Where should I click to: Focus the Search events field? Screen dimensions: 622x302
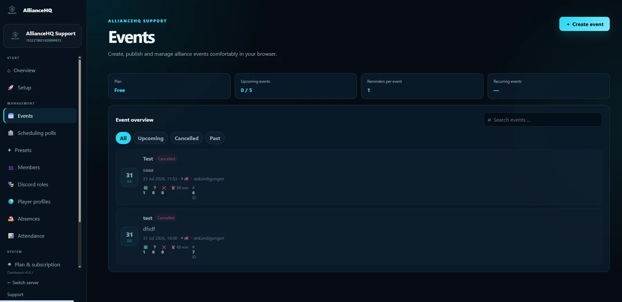coord(543,120)
